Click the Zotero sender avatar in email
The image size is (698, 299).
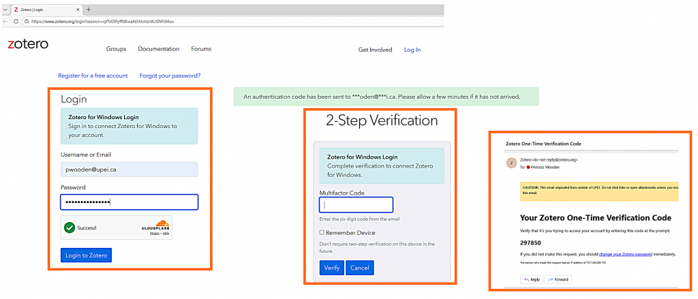click(511, 162)
